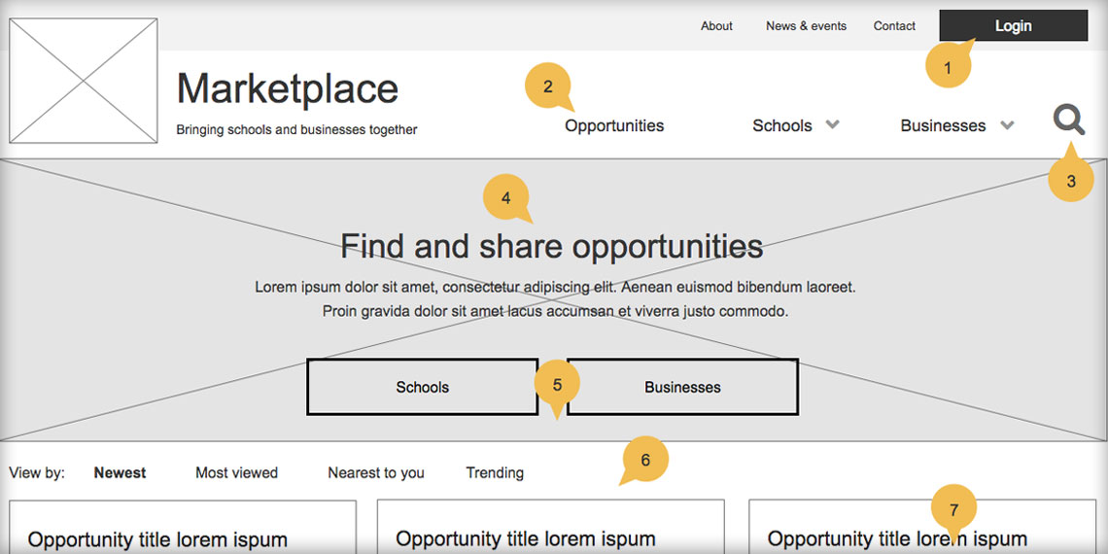Click annotation marker number 5
The height and width of the screenshot is (554, 1108).
557,385
